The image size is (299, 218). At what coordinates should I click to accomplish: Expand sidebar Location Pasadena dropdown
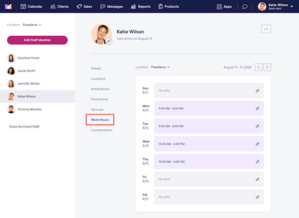pos(32,25)
